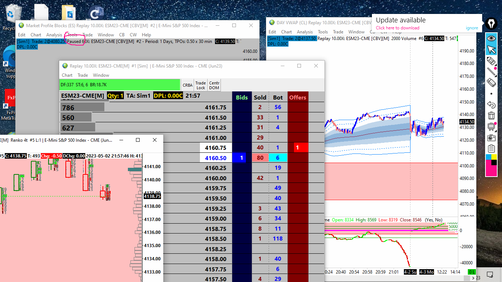Click the Sold volume cell showing 80
502x282 pixels.
260,158
